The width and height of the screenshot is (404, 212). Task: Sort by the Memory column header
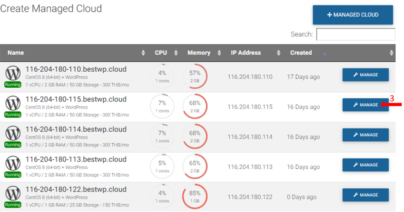(x=199, y=53)
